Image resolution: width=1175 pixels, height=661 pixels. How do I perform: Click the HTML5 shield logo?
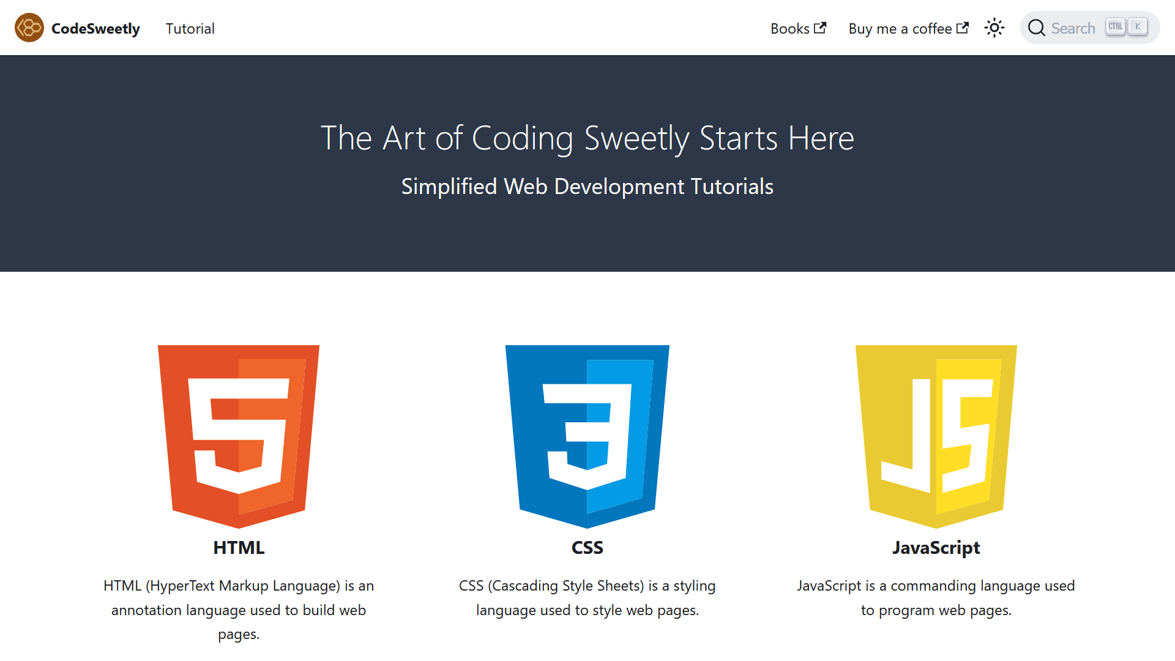[x=239, y=436]
